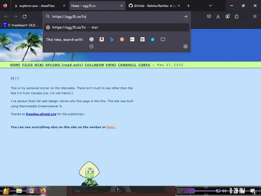Select the https://egg.l5.ca/fo Visit suggestion
The image size is (261, 196).
point(117,27)
